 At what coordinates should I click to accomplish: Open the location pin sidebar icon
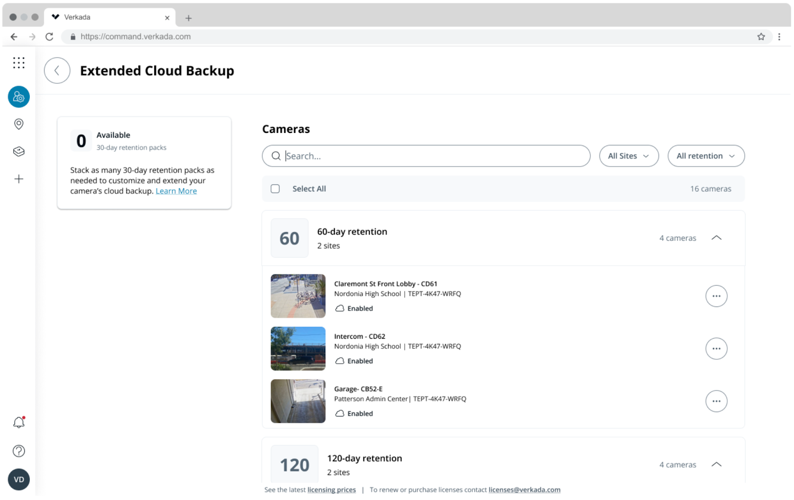coord(19,124)
